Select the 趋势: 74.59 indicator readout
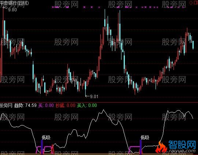 pyautogui.click(x=25, y=105)
